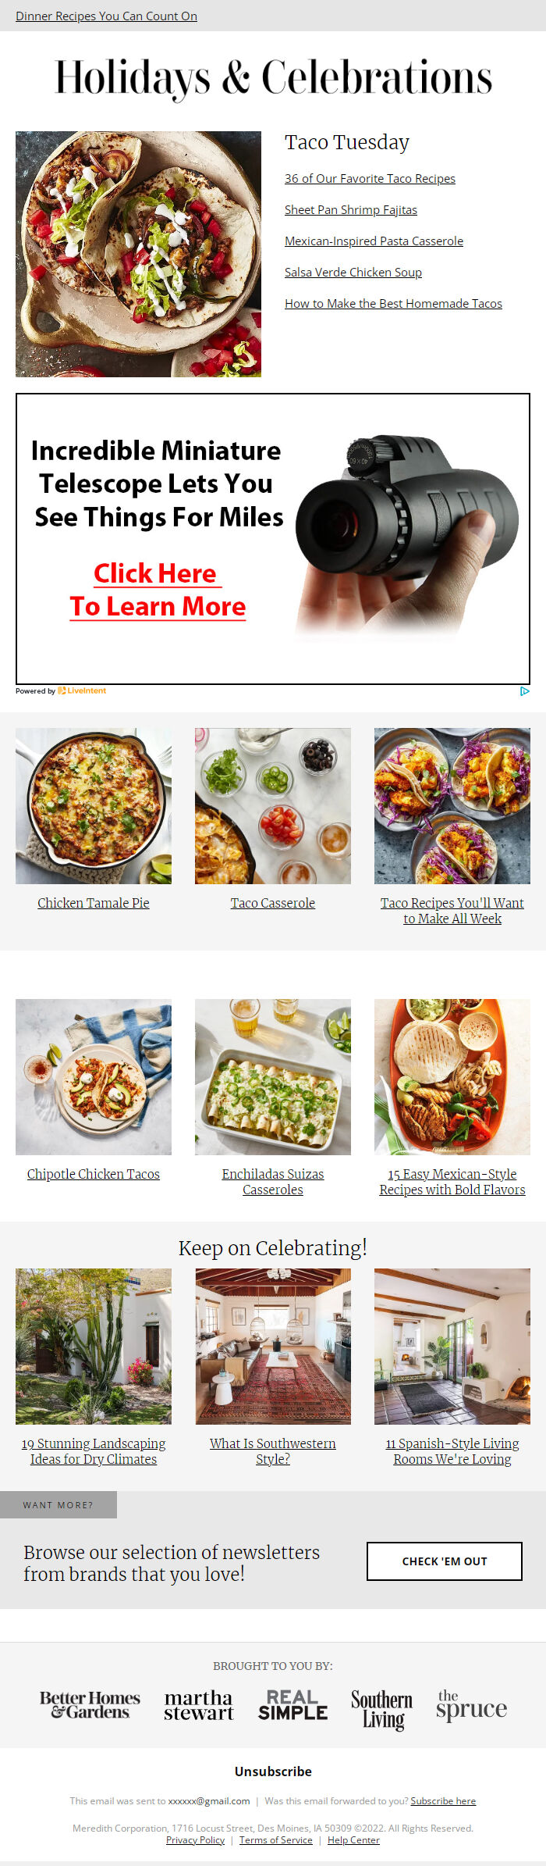
Task: Open the Chicken Tamale Pie thumbnail
Action: [94, 806]
